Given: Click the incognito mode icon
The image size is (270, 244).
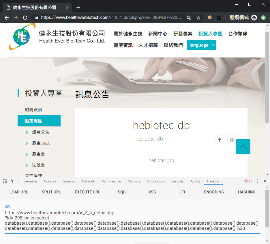Looking at the screenshot, I should (x=254, y=17).
